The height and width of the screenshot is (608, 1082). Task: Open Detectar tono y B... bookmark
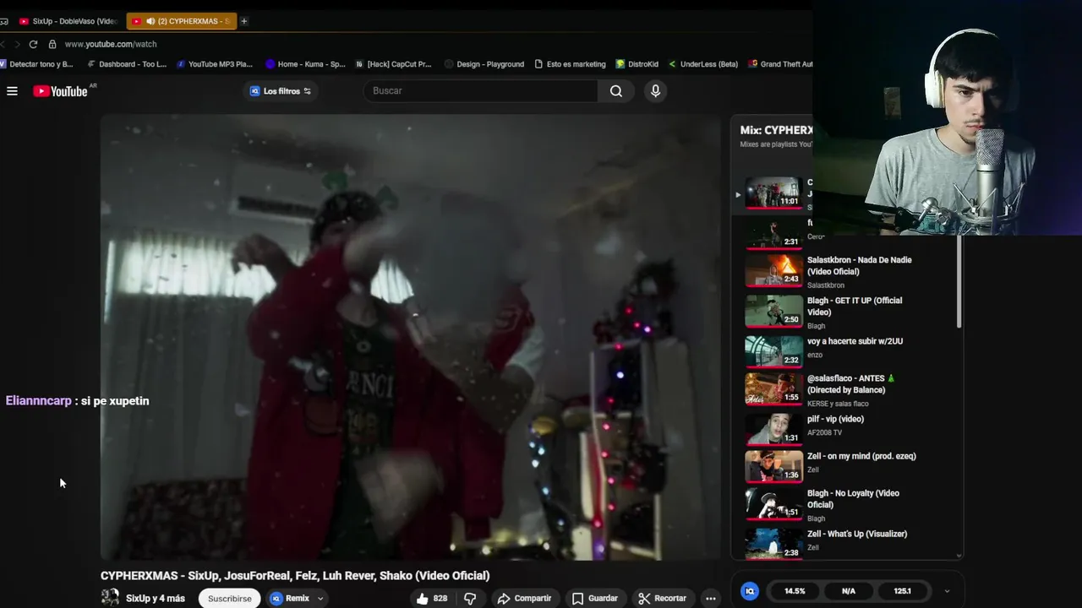(x=36, y=64)
